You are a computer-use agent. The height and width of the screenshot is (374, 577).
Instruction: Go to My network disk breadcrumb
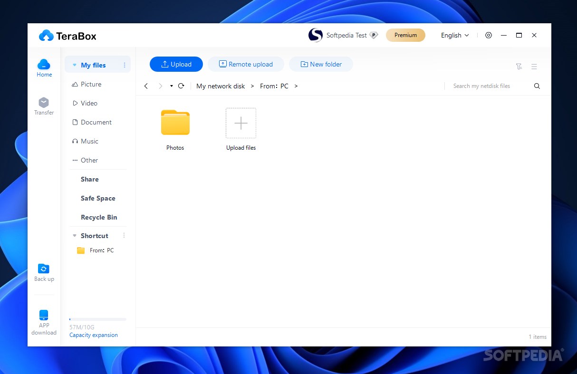click(221, 86)
